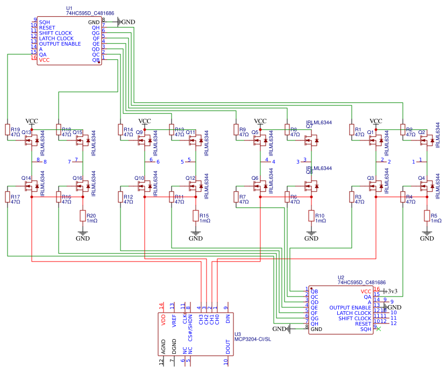The width and height of the screenshot is (447, 373).
Task: Click the R5 1mΩ resistor symbol
Action: (x=427, y=216)
